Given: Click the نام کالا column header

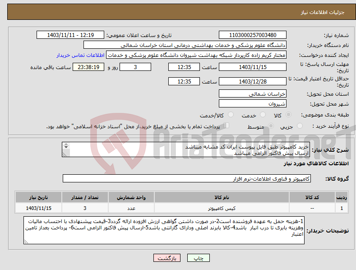Looking at the screenshot, I should click(x=222, y=197).
